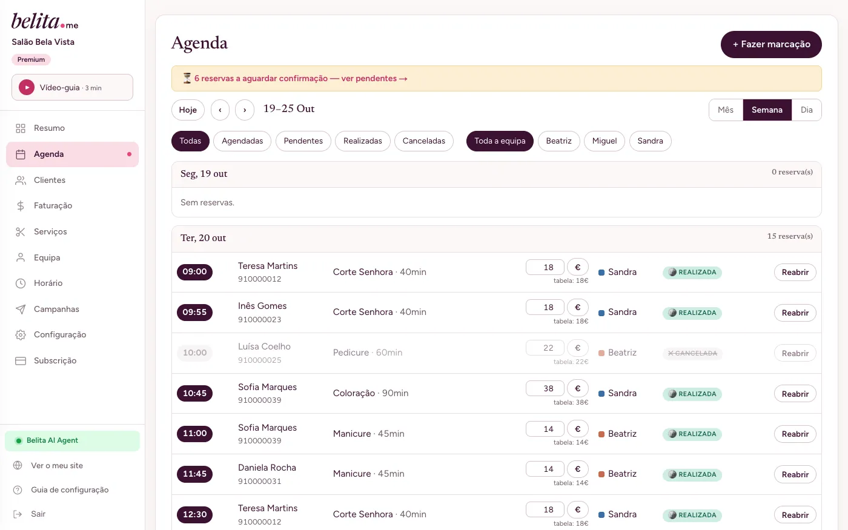Show only Miguel's appointments
Screen dimensions: 848x530
(x=605, y=141)
